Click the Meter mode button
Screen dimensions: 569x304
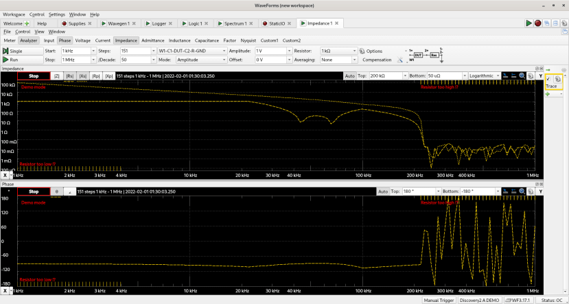pos(10,40)
